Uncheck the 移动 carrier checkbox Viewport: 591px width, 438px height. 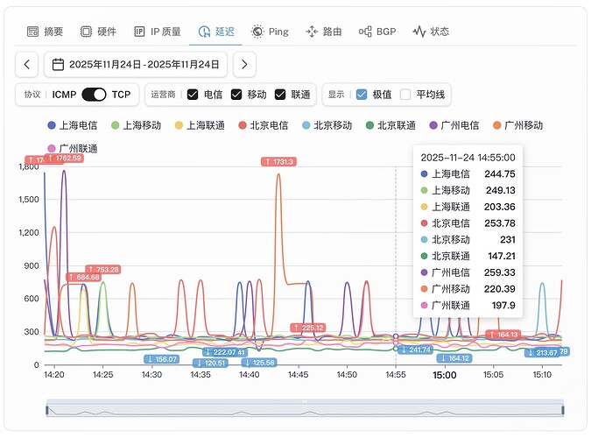(236, 95)
